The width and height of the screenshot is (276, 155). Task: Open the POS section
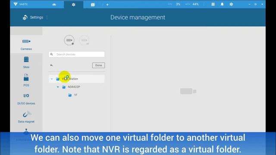[26, 81]
